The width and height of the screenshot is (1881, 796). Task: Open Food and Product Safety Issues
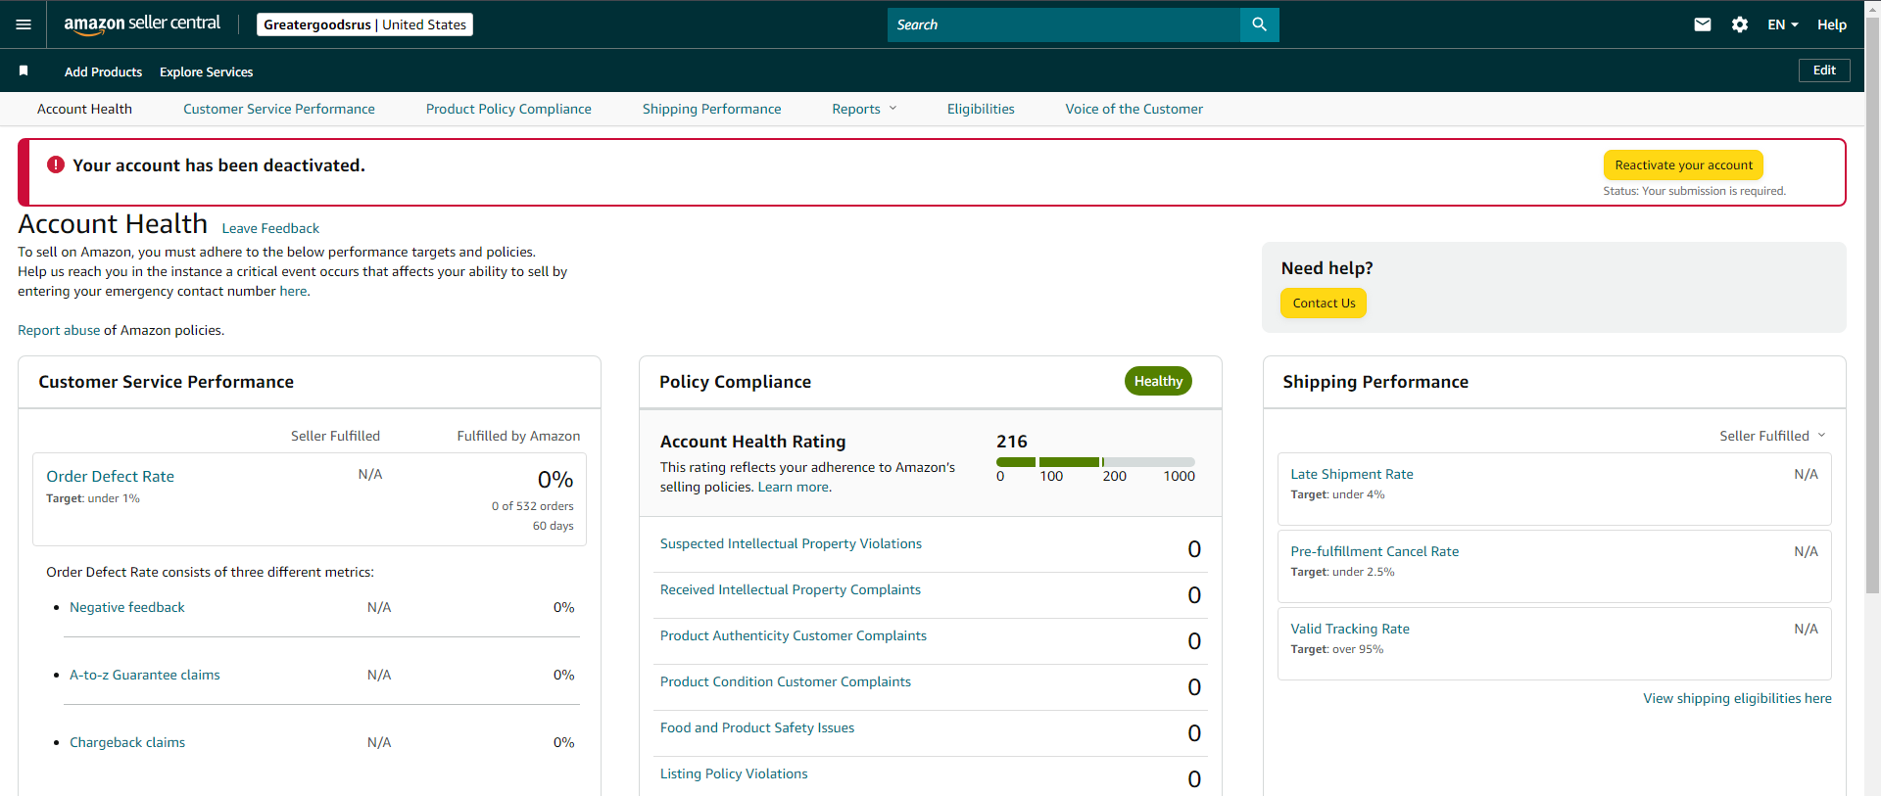click(x=757, y=727)
